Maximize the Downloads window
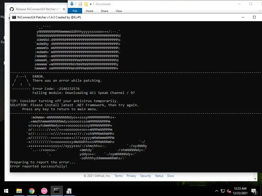The height and width of the screenshot is (196, 262). pos(251,4)
